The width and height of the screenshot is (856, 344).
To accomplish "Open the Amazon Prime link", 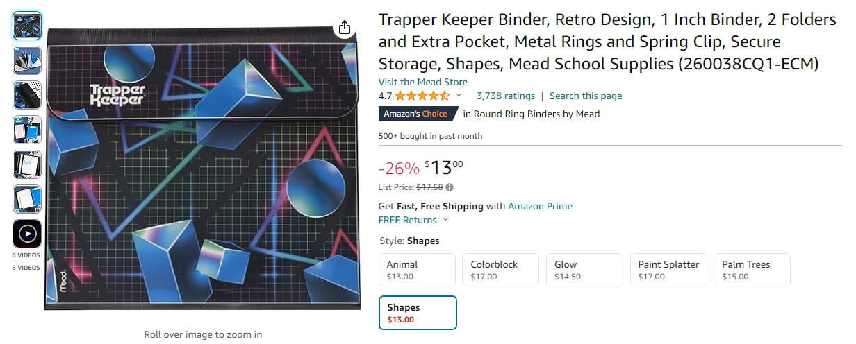I will [x=540, y=206].
